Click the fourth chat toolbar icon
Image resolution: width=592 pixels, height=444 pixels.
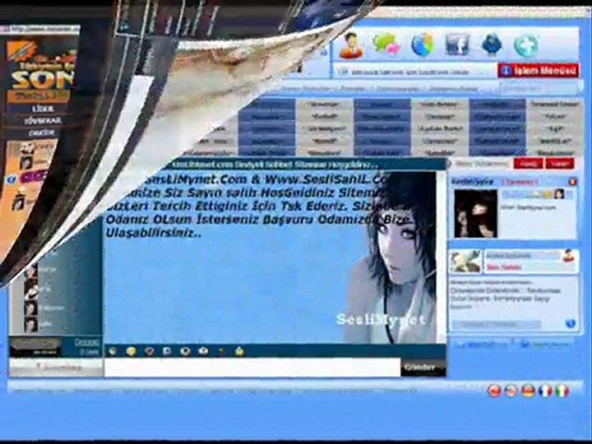[x=167, y=351]
